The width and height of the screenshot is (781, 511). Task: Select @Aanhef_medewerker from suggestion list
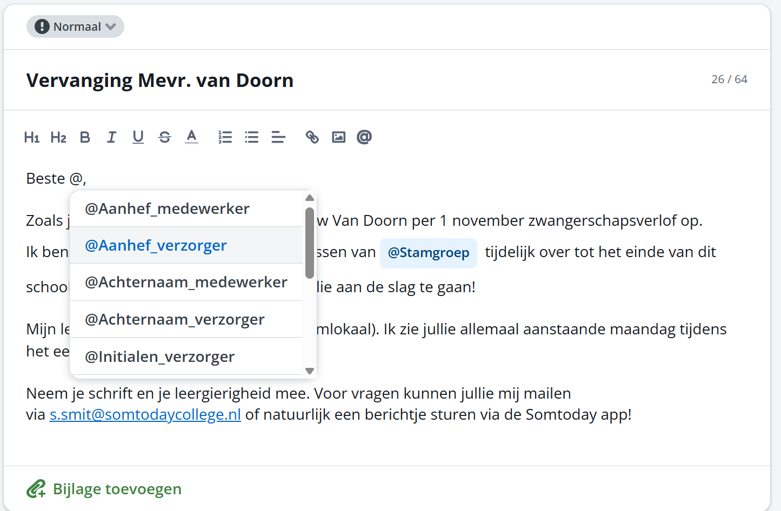click(x=167, y=209)
